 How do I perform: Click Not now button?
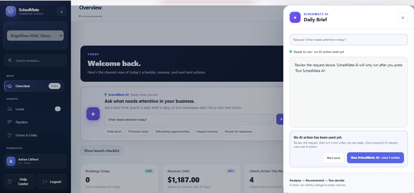tap(334, 158)
